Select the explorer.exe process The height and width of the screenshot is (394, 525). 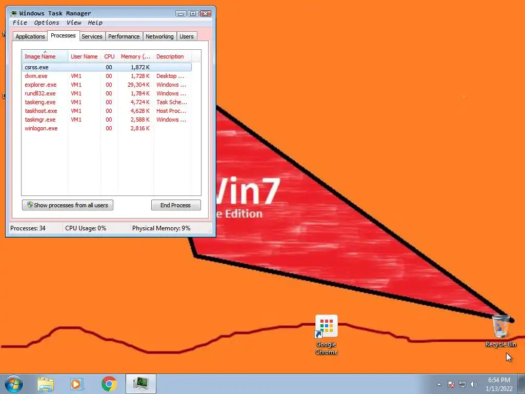point(107,85)
